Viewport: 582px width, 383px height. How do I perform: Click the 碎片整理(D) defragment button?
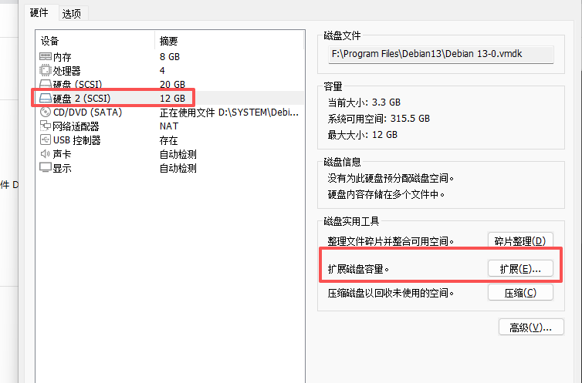click(x=520, y=241)
